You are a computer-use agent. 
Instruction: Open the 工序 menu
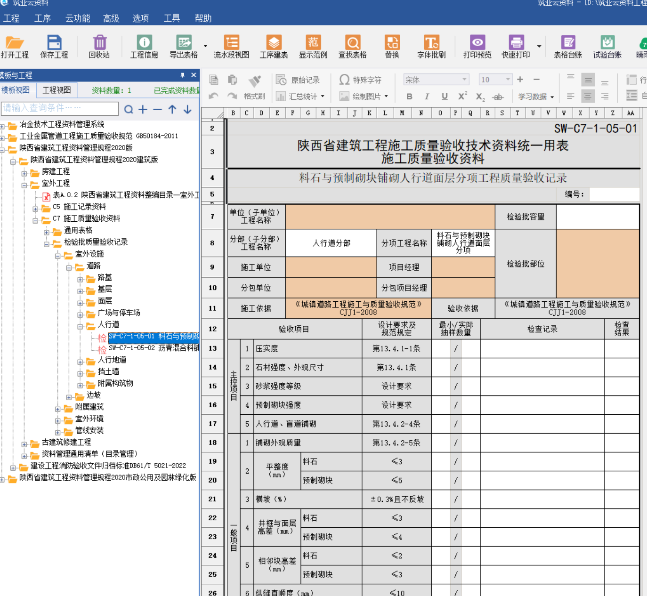[42, 18]
